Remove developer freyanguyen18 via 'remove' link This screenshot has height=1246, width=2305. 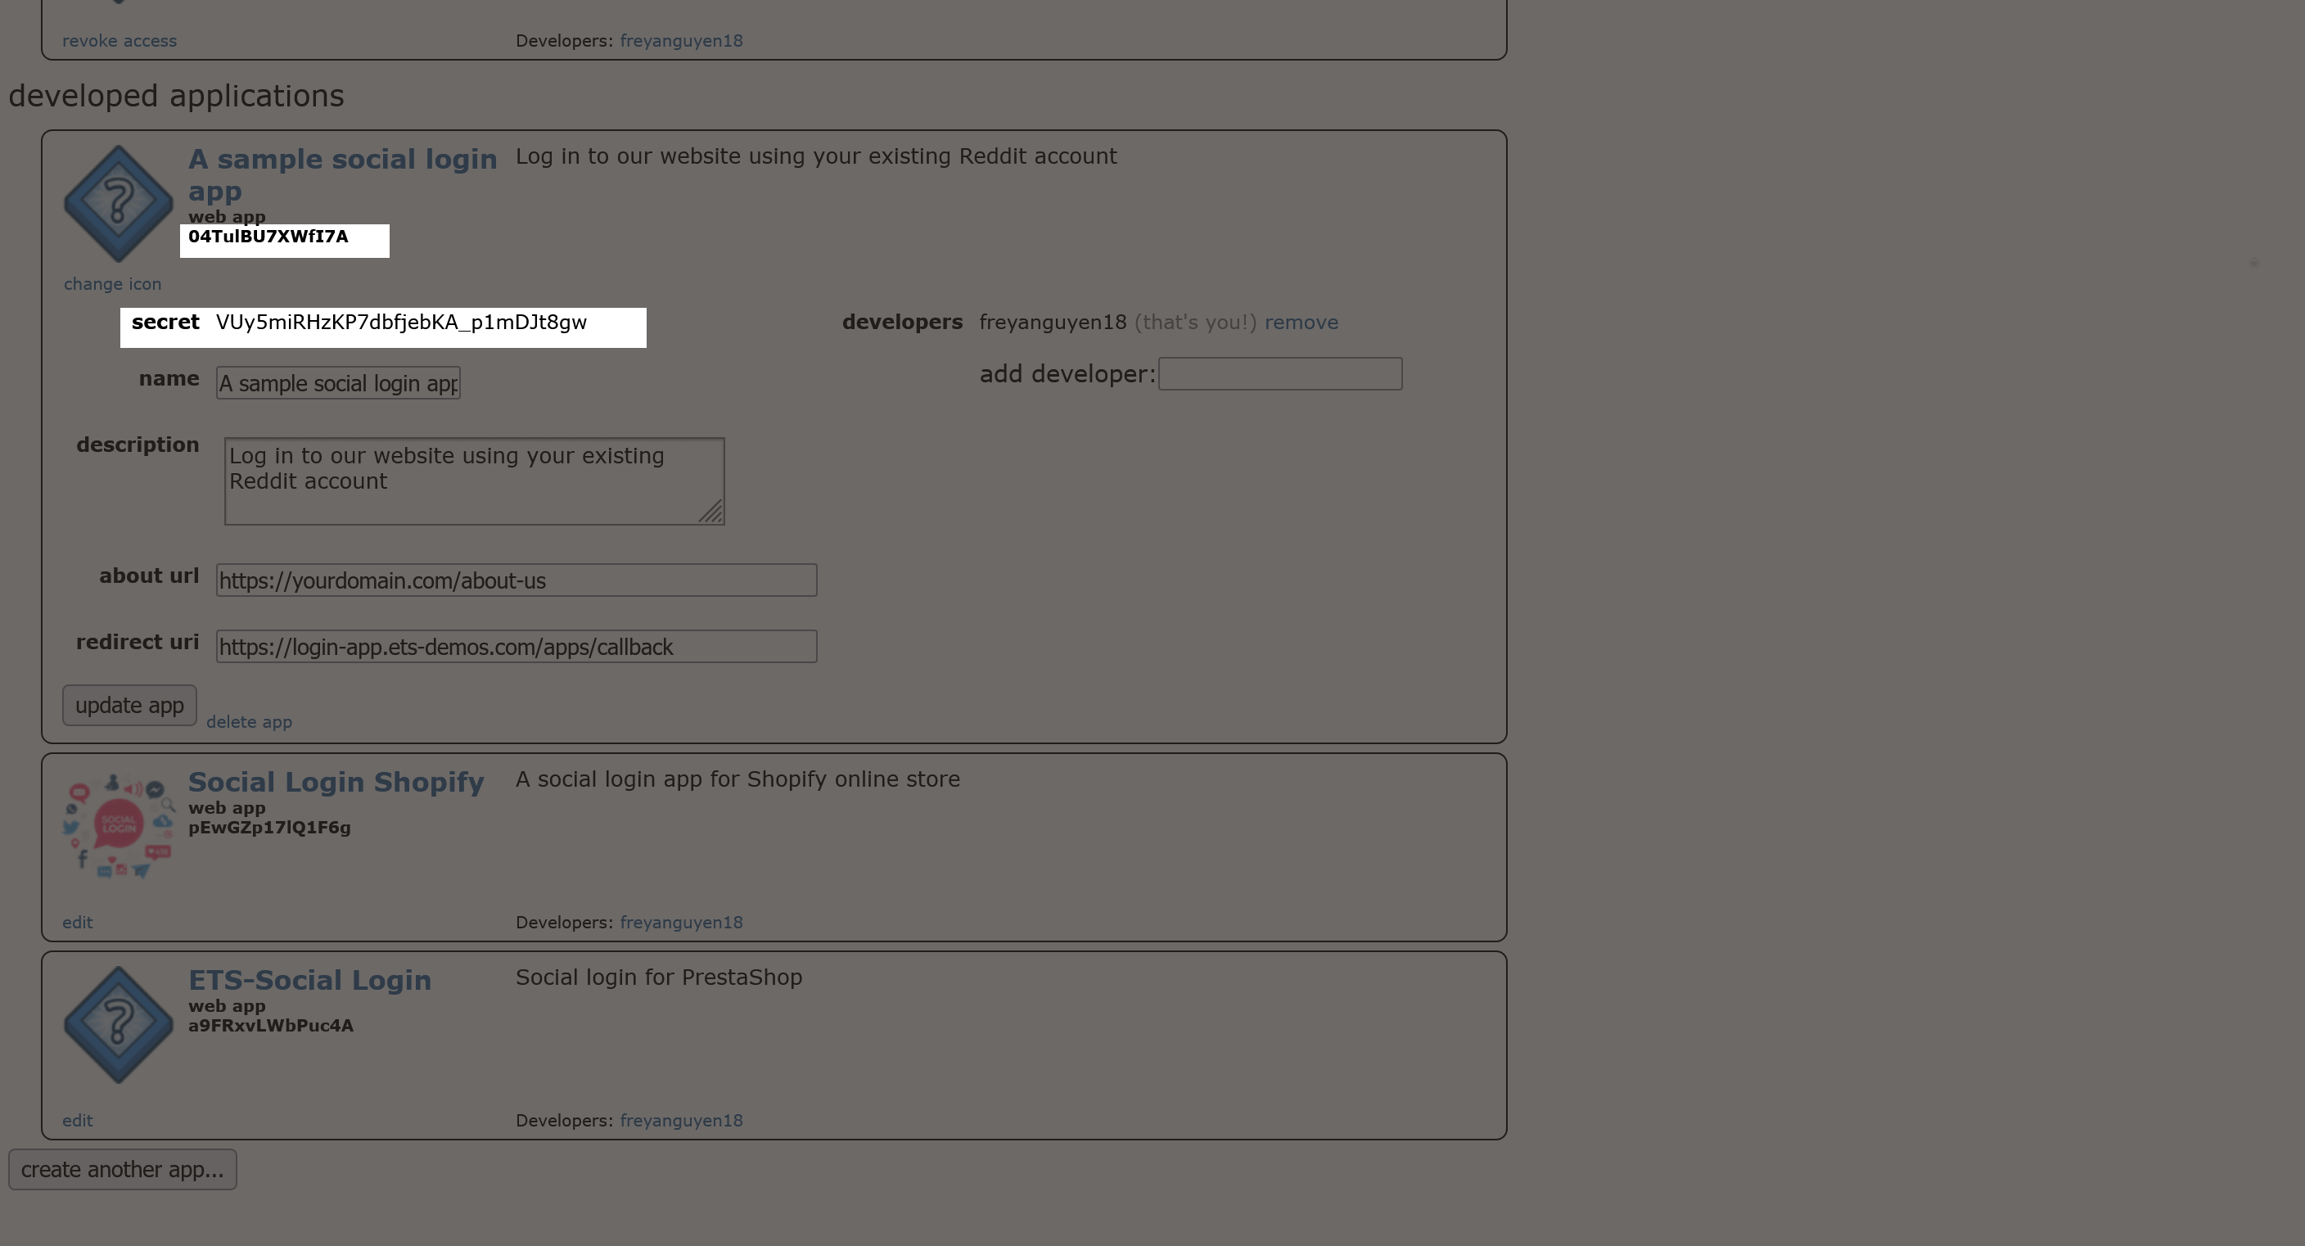1301,323
